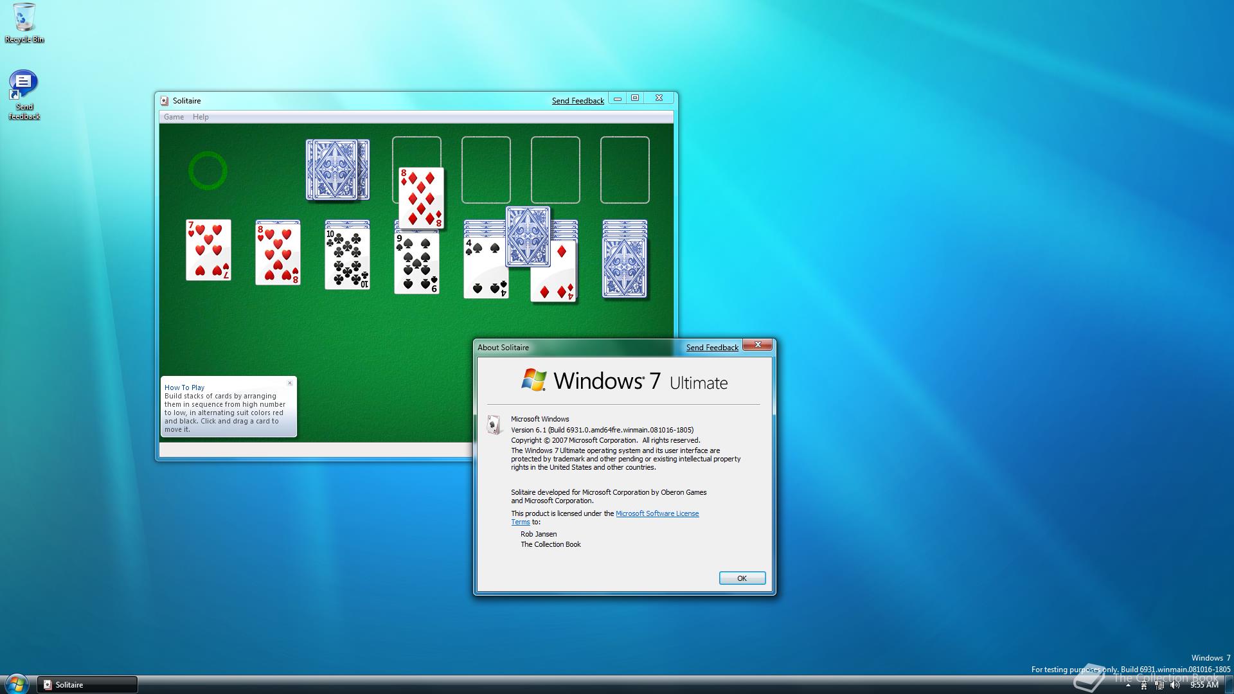
Task: Click the second empty foundation slot
Action: [486, 170]
